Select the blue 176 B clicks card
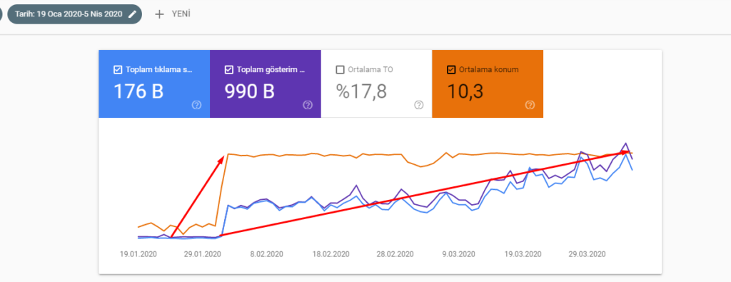This screenshot has height=282, width=731. point(154,84)
